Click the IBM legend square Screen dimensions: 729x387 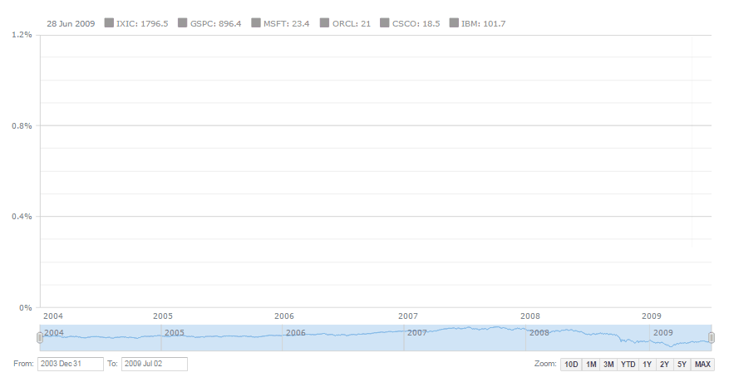click(x=453, y=23)
